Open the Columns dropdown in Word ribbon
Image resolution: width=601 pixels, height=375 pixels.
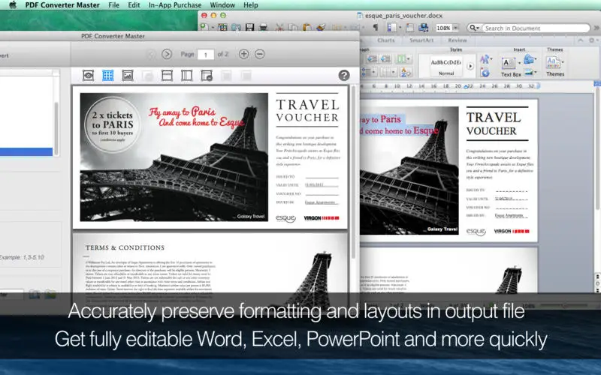pyautogui.click(x=402, y=59)
